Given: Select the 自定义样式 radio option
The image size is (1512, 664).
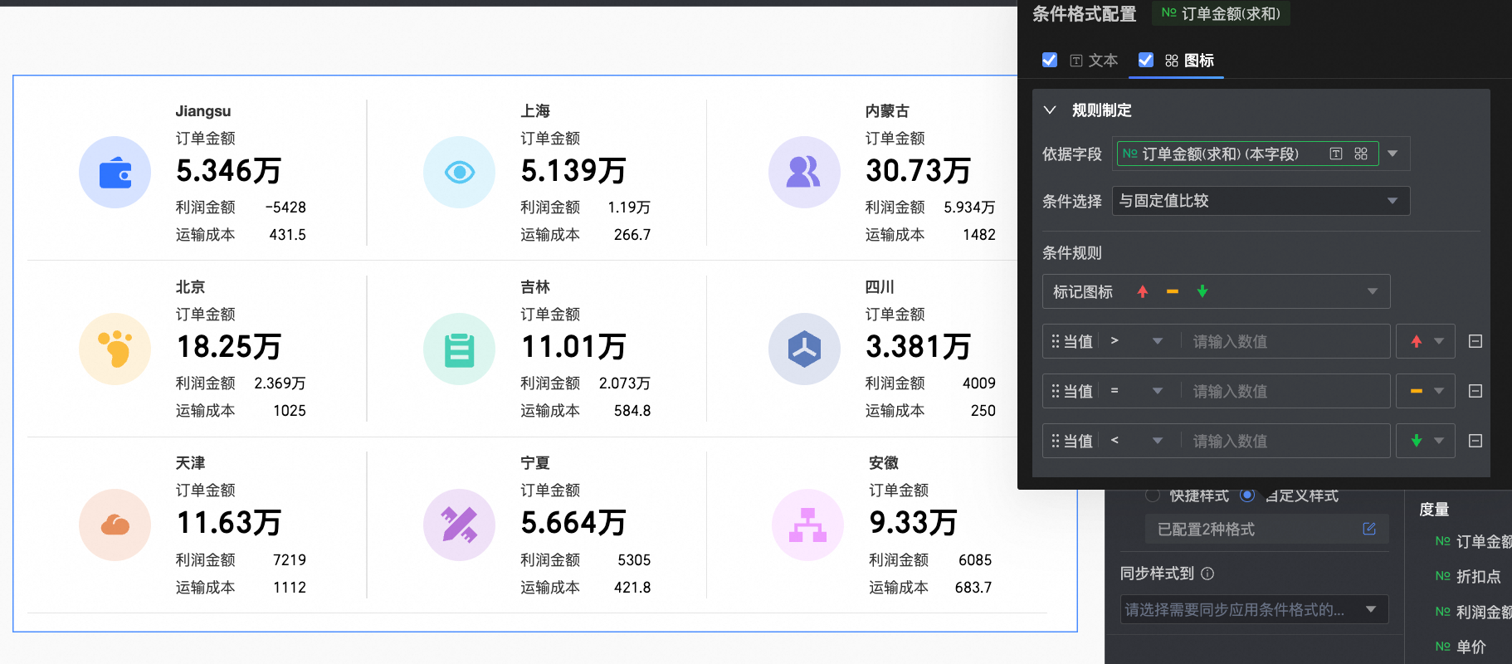Looking at the screenshot, I should tap(1247, 496).
